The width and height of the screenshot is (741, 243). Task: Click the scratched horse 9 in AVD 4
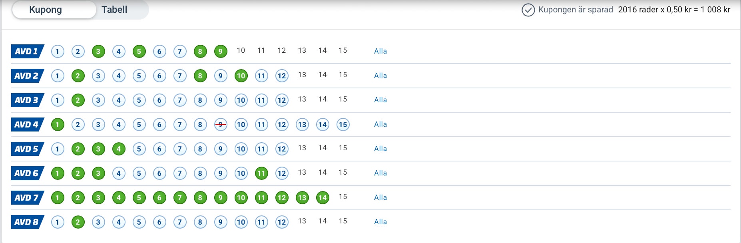click(221, 125)
